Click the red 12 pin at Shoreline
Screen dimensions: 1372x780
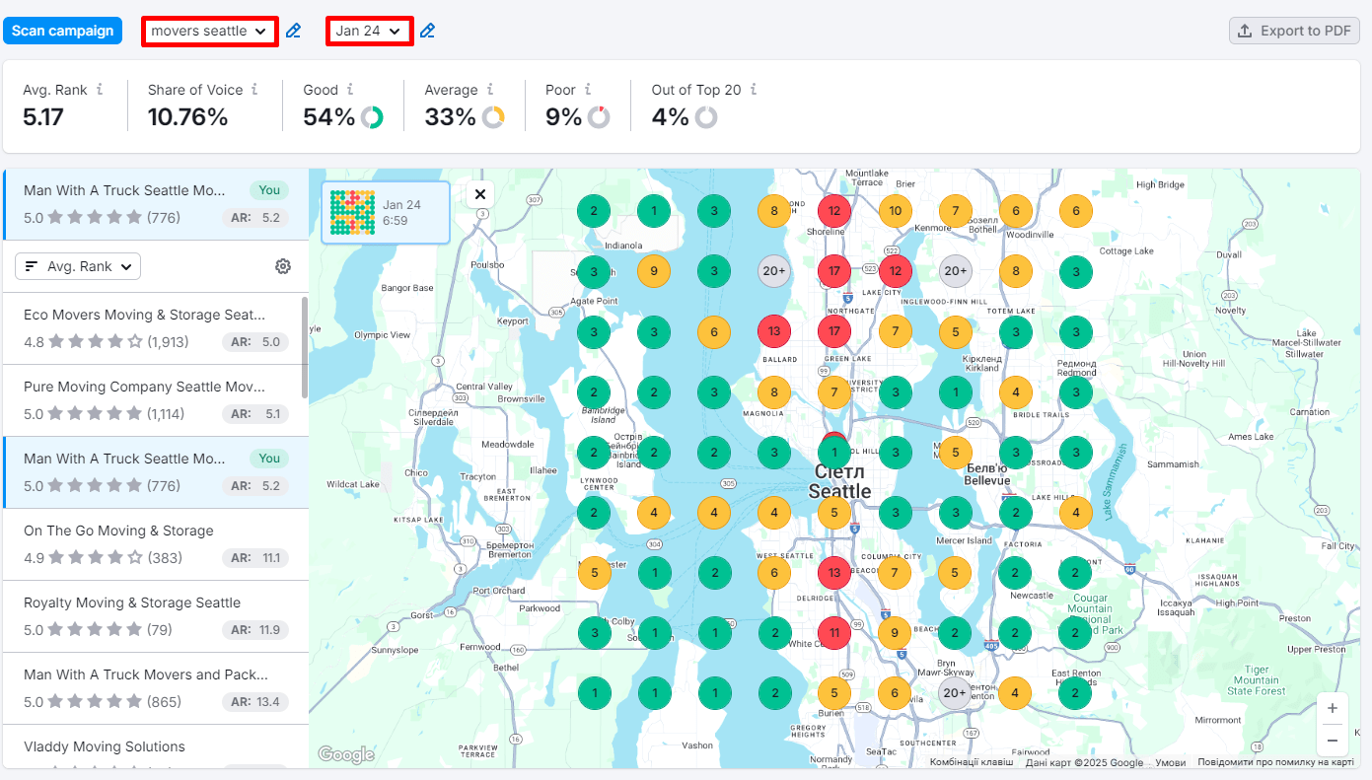[x=834, y=210]
